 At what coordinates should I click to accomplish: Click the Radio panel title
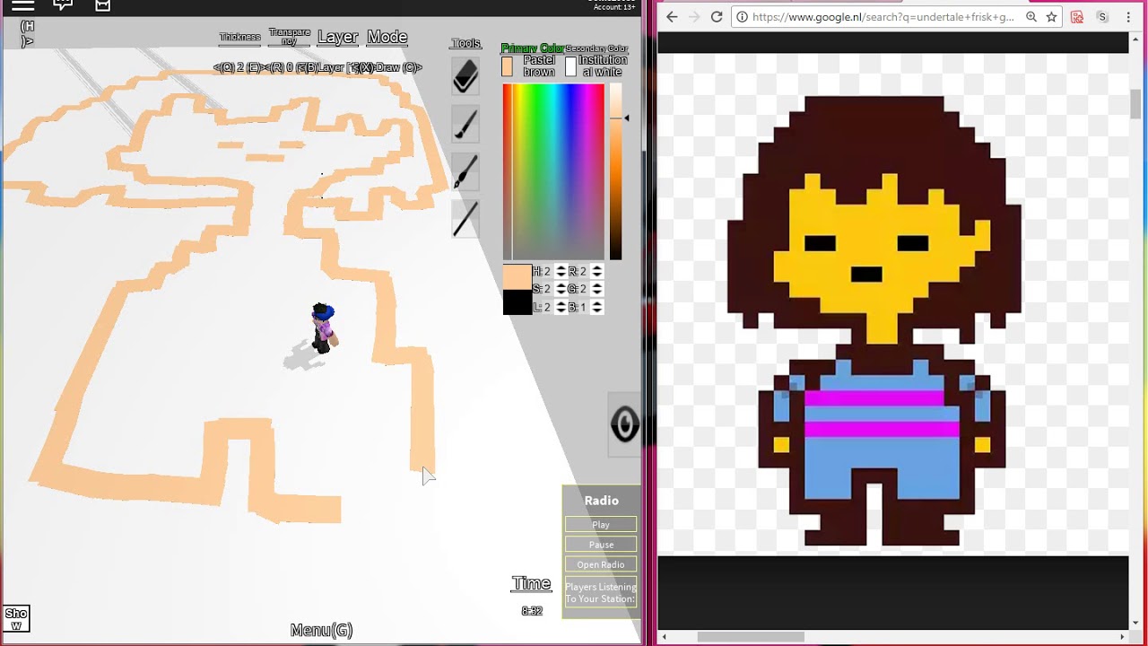pyautogui.click(x=601, y=501)
